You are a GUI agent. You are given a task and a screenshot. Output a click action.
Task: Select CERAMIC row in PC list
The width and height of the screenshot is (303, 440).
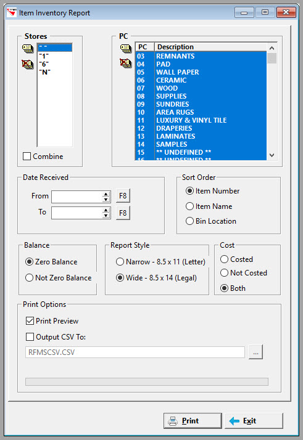[x=201, y=80]
